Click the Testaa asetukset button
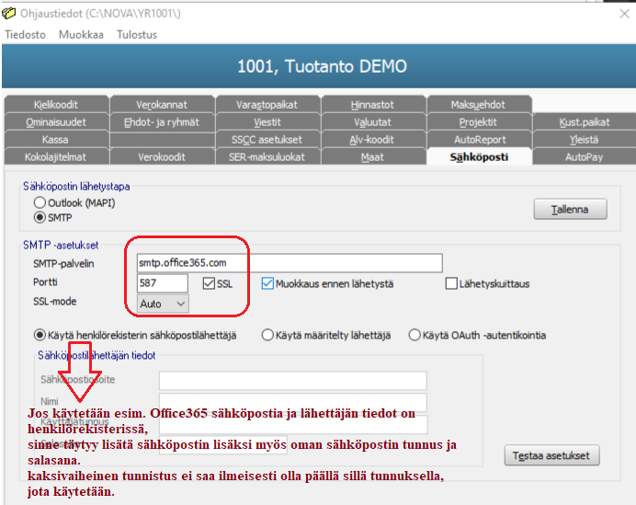 click(552, 455)
